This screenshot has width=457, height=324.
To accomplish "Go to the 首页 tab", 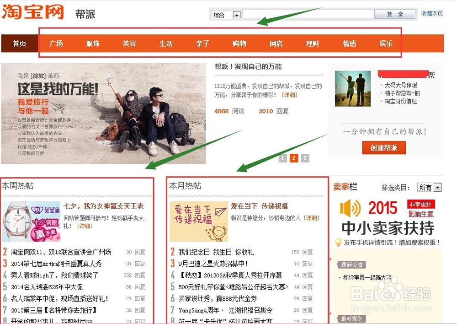I will 20,43.
